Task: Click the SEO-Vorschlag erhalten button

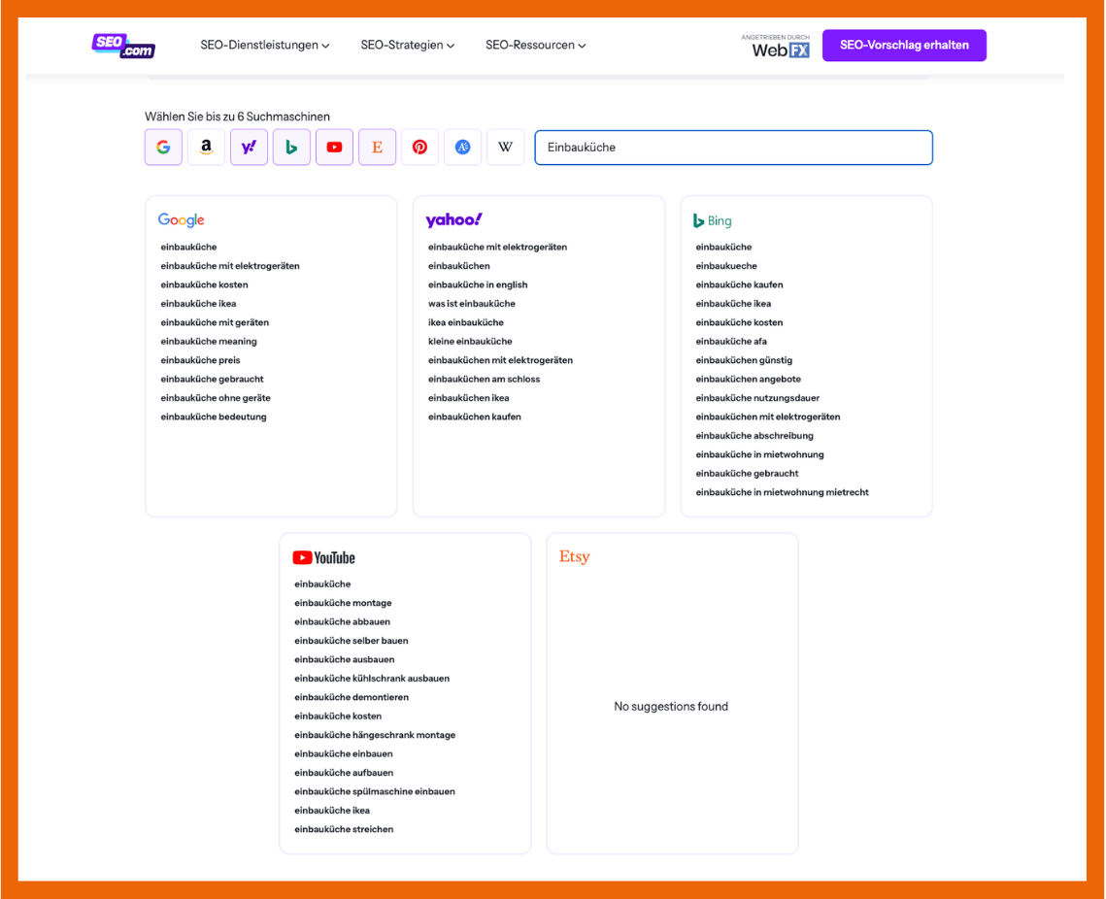Action: [903, 46]
